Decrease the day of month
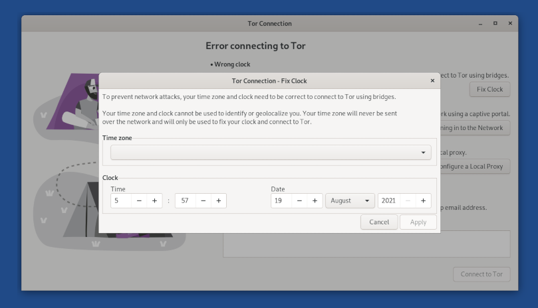Image resolution: width=538 pixels, height=308 pixels. coord(299,200)
